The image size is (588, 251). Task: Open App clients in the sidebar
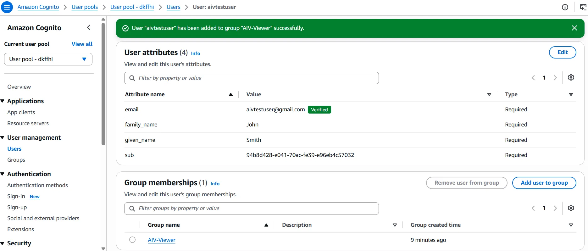click(x=21, y=112)
